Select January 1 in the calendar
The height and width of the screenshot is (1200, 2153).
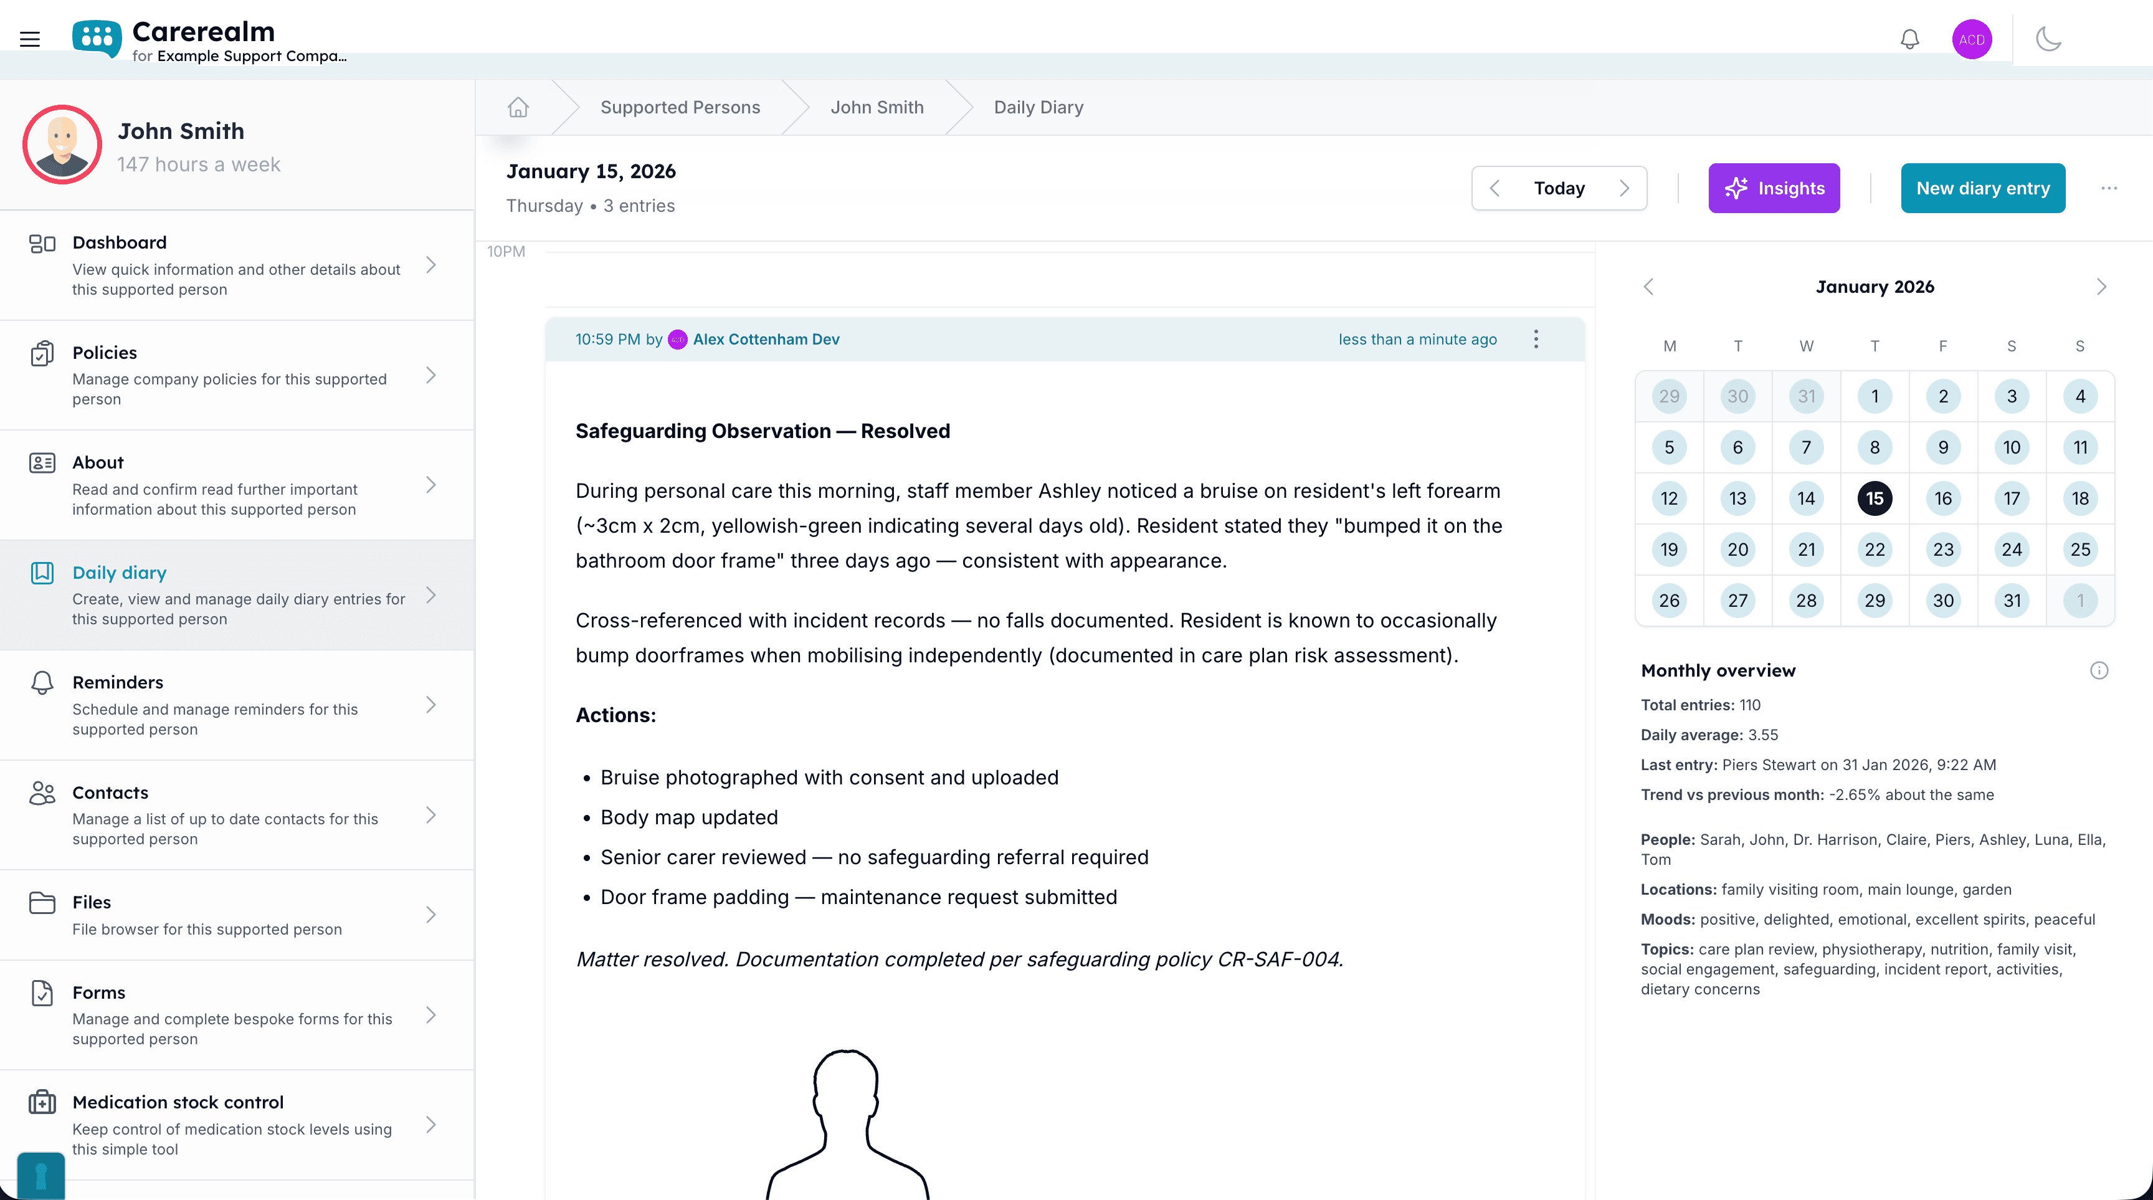click(1875, 396)
